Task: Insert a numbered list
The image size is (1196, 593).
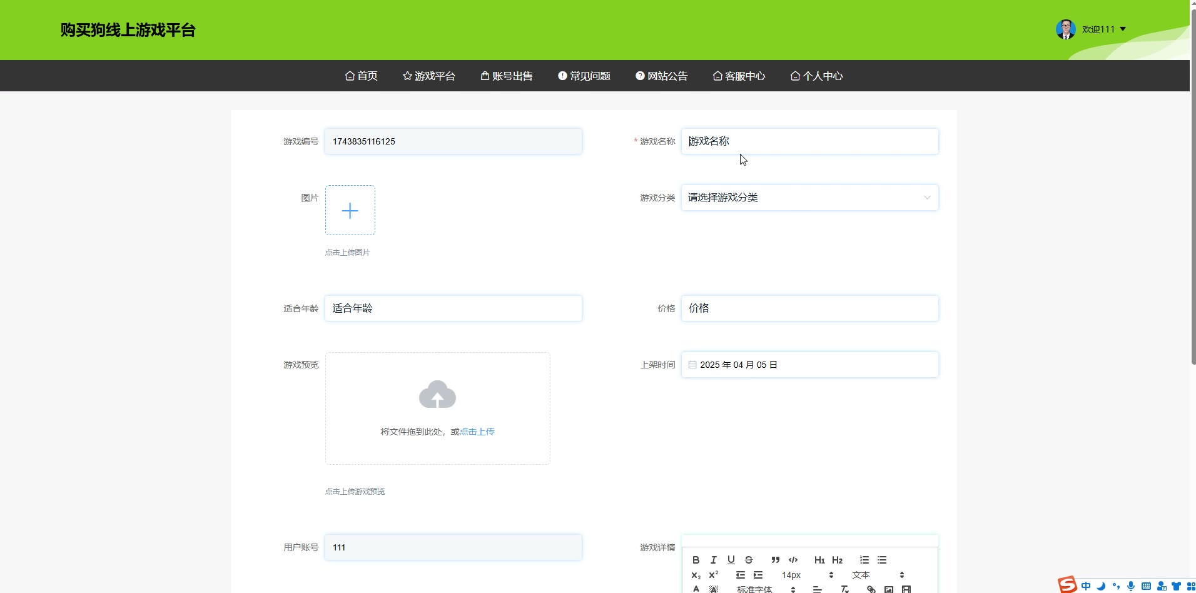Action: 864,560
